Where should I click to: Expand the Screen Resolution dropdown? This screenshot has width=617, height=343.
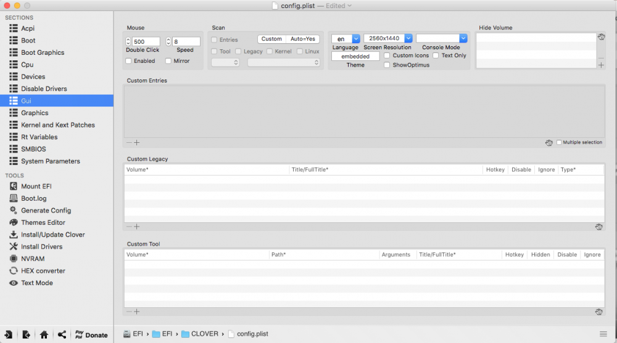click(387, 38)
